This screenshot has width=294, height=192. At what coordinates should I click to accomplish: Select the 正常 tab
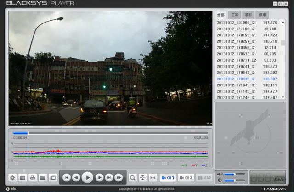click(x=235, y=15)
